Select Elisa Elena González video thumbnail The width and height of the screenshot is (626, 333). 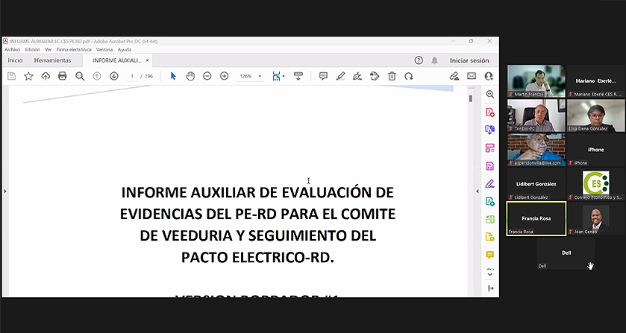coord(595,115)
